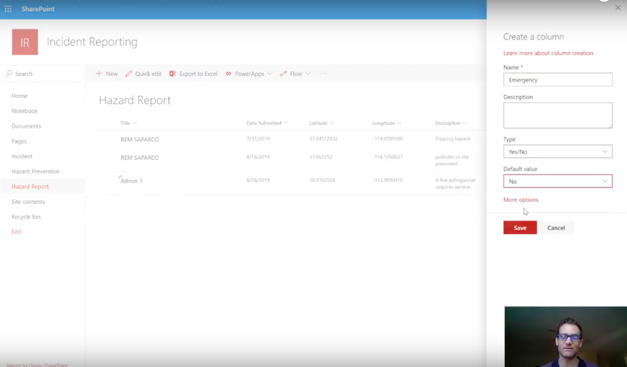Click the longitude value -114.0780188

[x=388, y=139]
